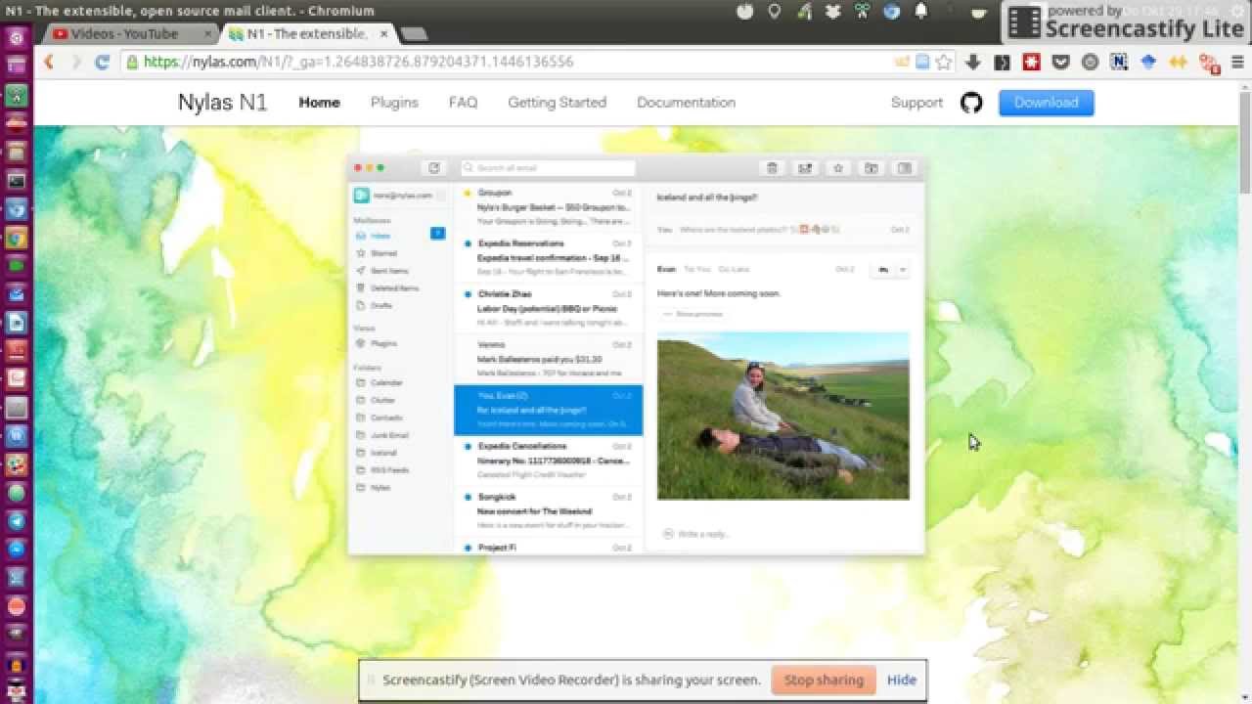Click the browser forward arrow
1252x704 pixels.
coord(75,62)
